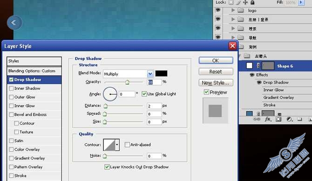Toggle Layer Knocks Out Drop Shadow checkbox
The image size is (312, 181).
coord(107,167)
